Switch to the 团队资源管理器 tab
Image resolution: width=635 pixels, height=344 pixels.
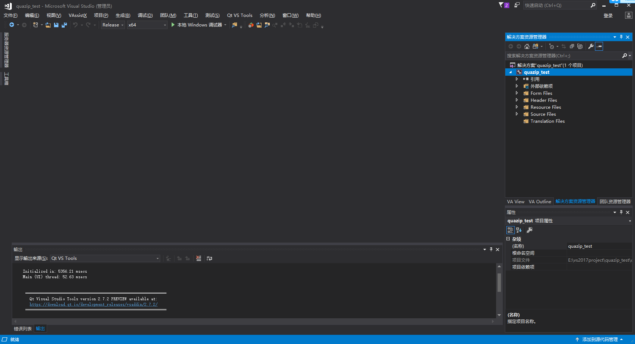click(x=615, y=202)
